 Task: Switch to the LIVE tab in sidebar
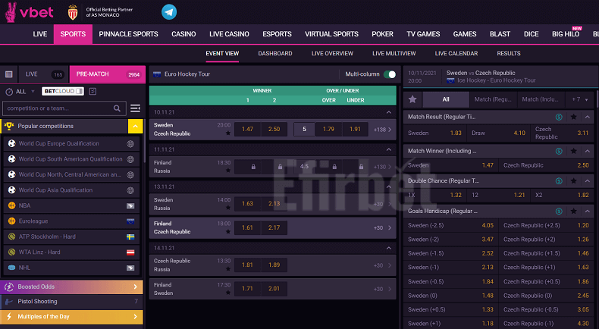(x=44, y=74)
